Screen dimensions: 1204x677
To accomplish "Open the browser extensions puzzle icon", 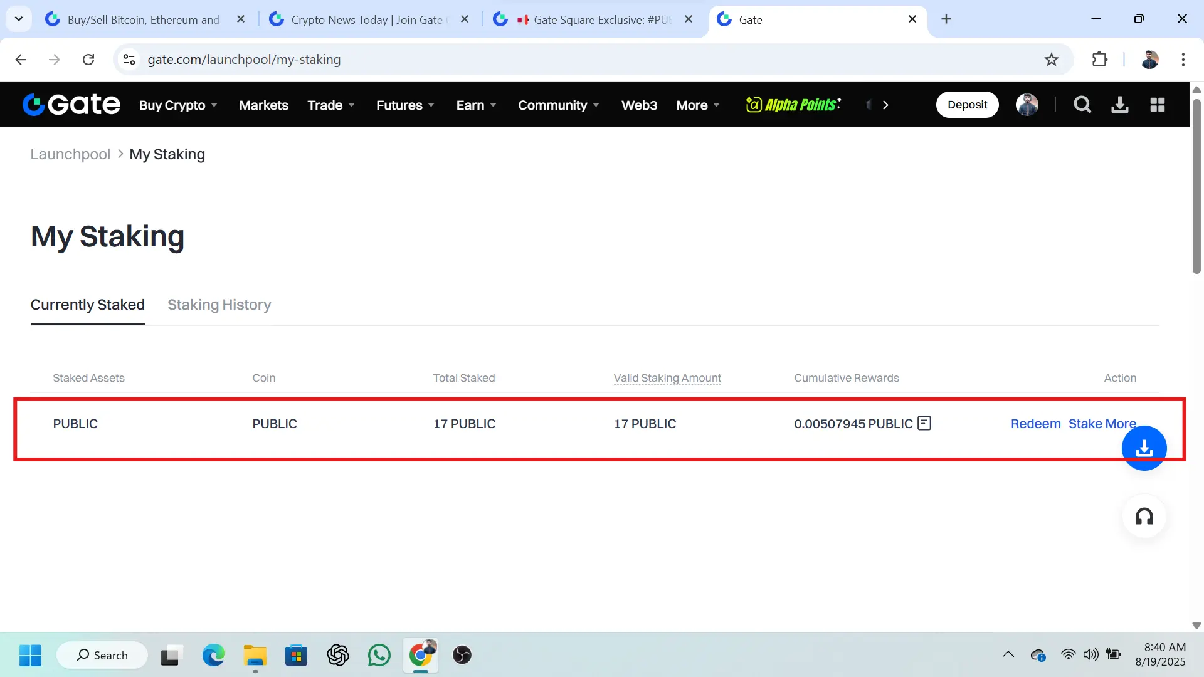I will 1100,60.
